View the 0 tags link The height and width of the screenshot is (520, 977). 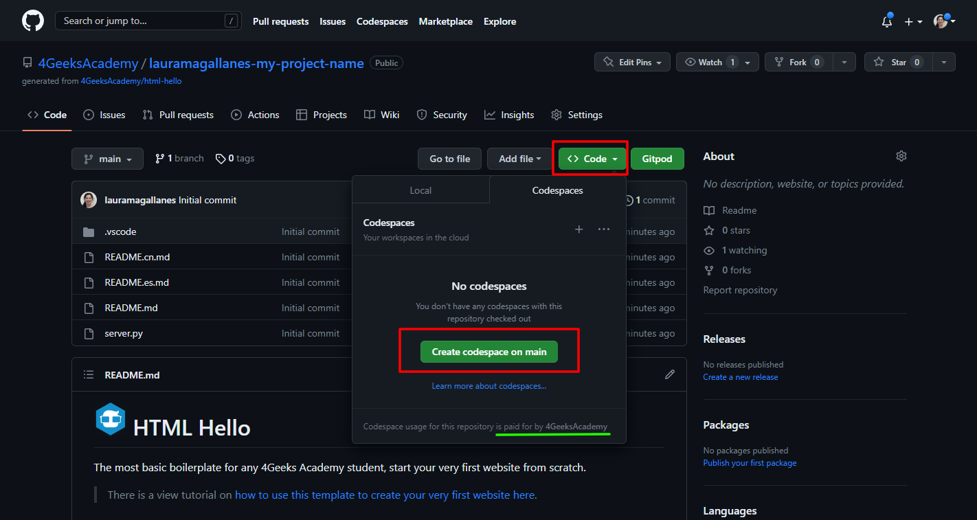tap(235, 158)
